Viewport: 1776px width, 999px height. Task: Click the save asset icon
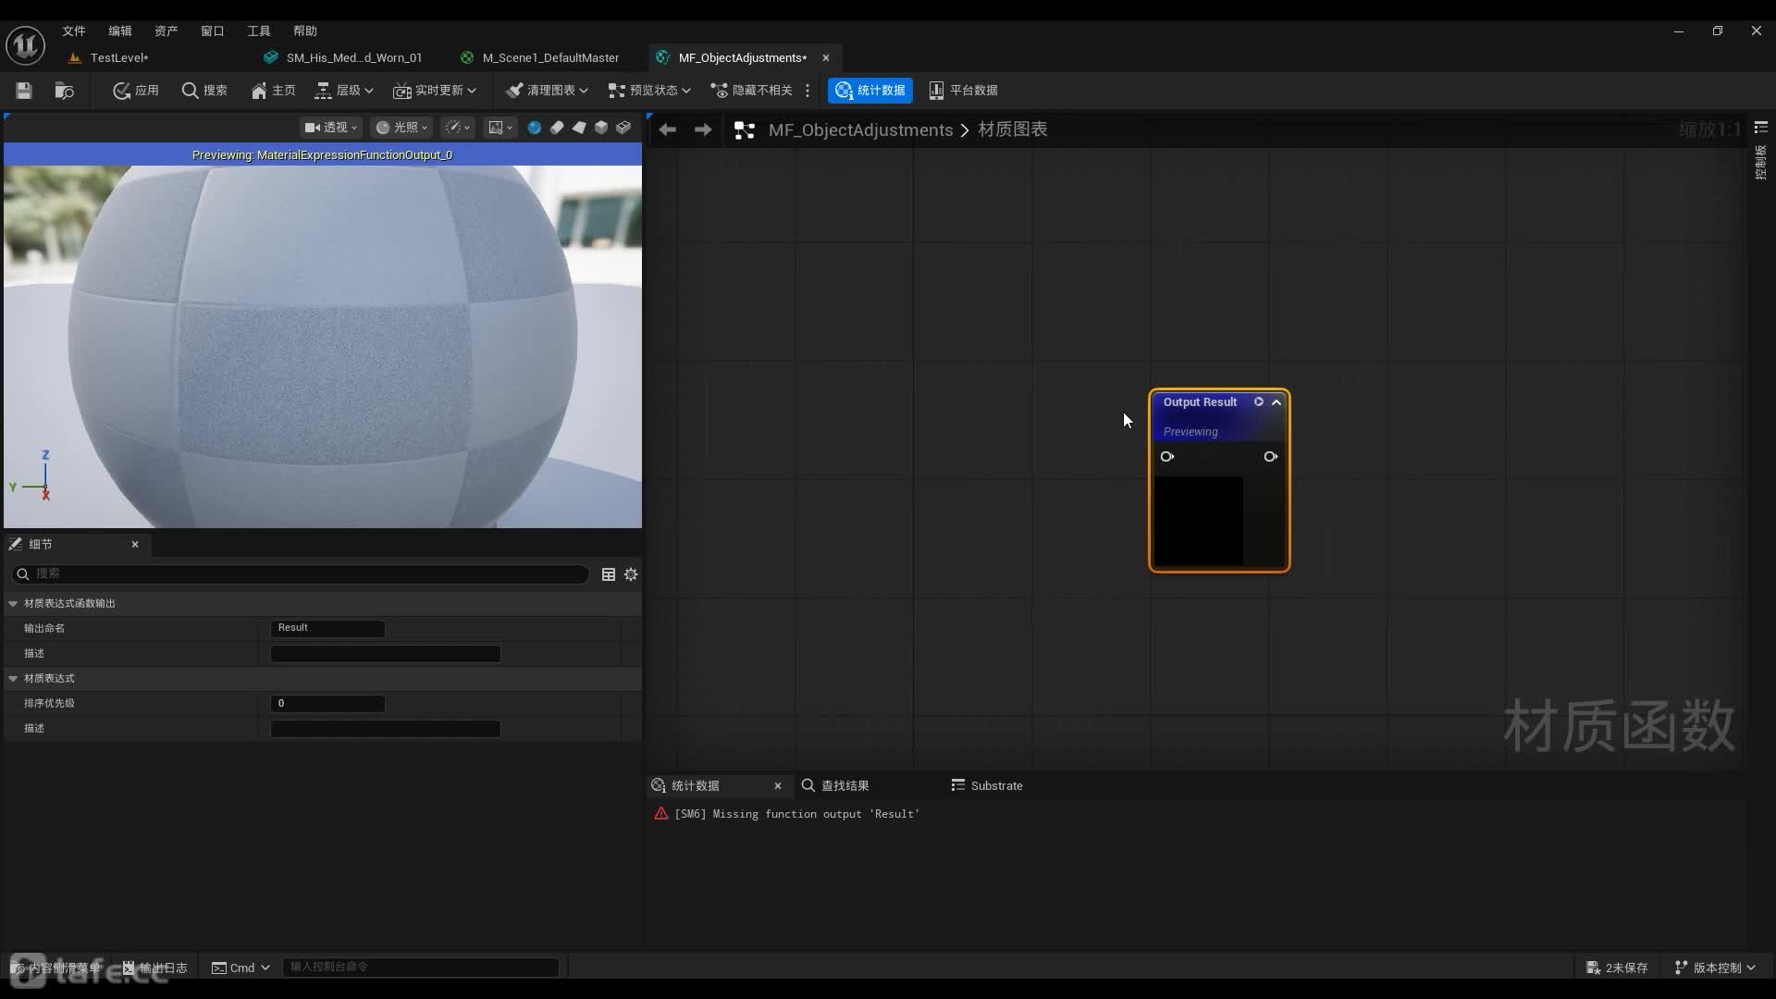24,90
